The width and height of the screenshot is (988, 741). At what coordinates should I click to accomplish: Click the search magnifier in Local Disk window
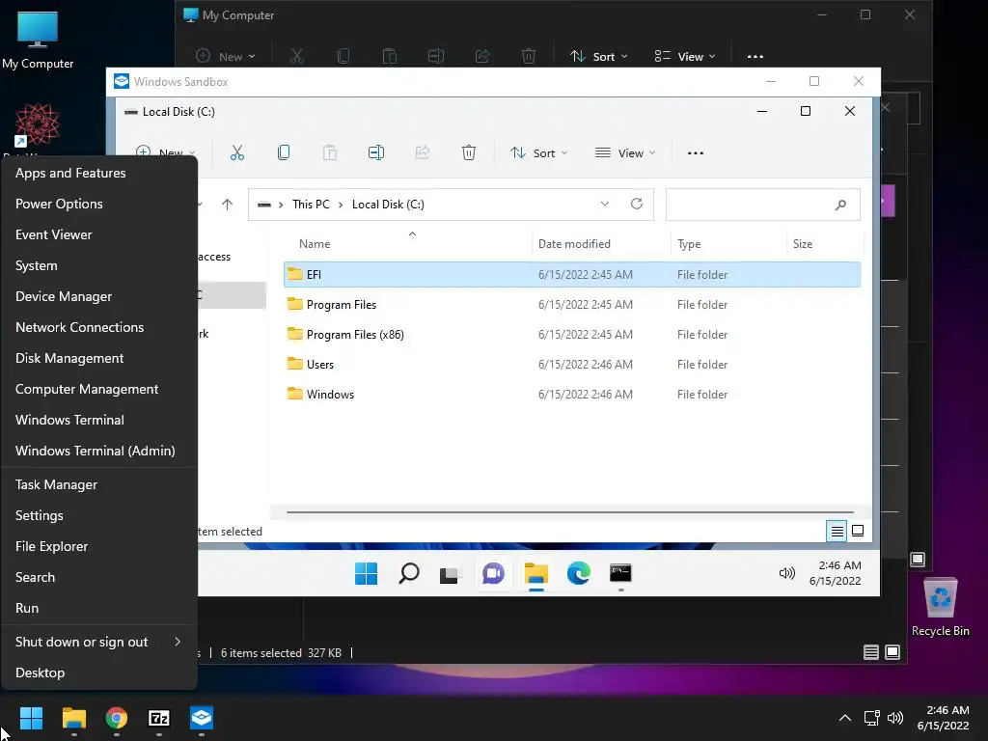point(840,205)
